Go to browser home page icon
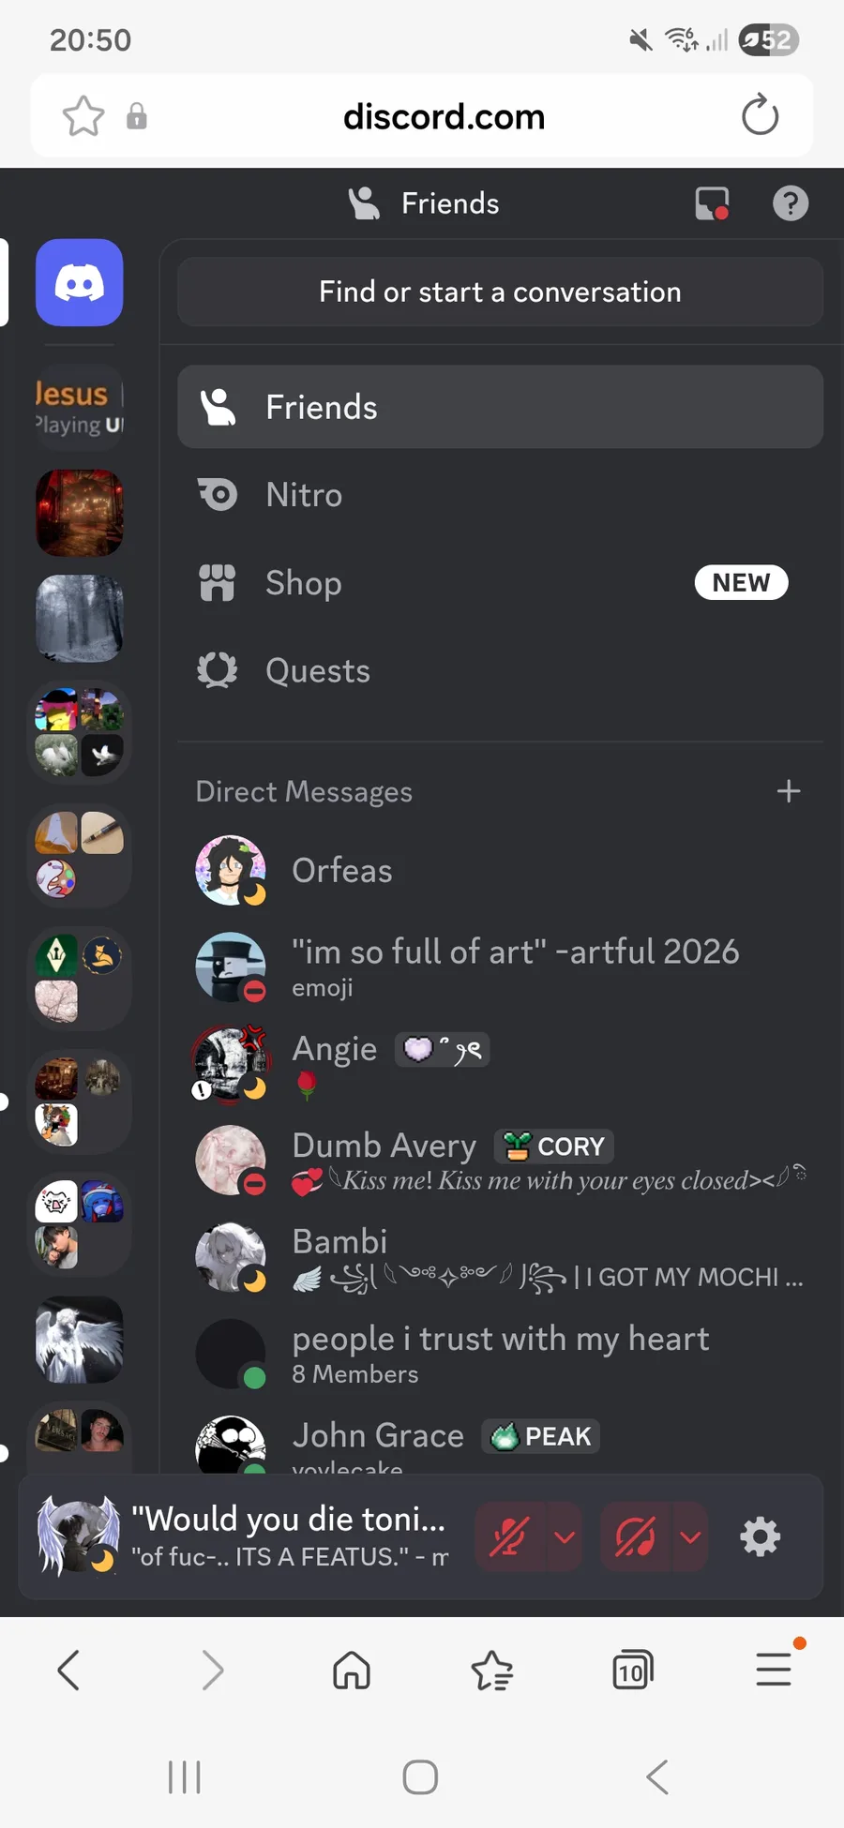The height and width of the screenshot is (1828, 844). point(352,1670)
